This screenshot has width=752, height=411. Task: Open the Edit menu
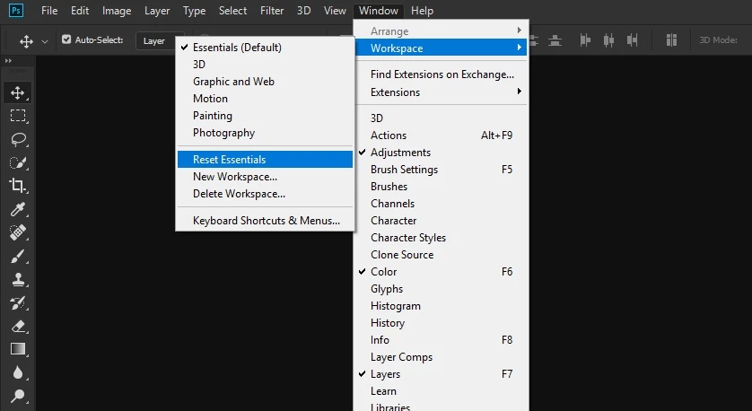click(80, 11)
